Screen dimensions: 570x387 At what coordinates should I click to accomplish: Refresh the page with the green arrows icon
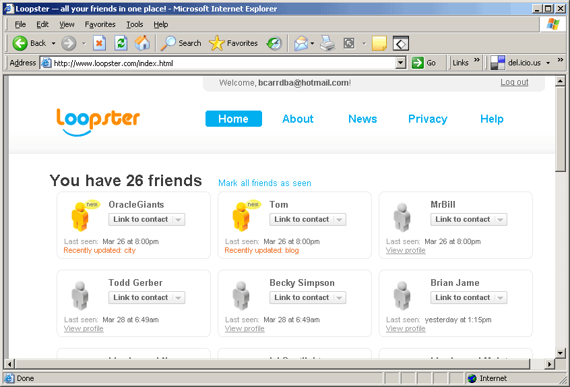pos(121,43)
